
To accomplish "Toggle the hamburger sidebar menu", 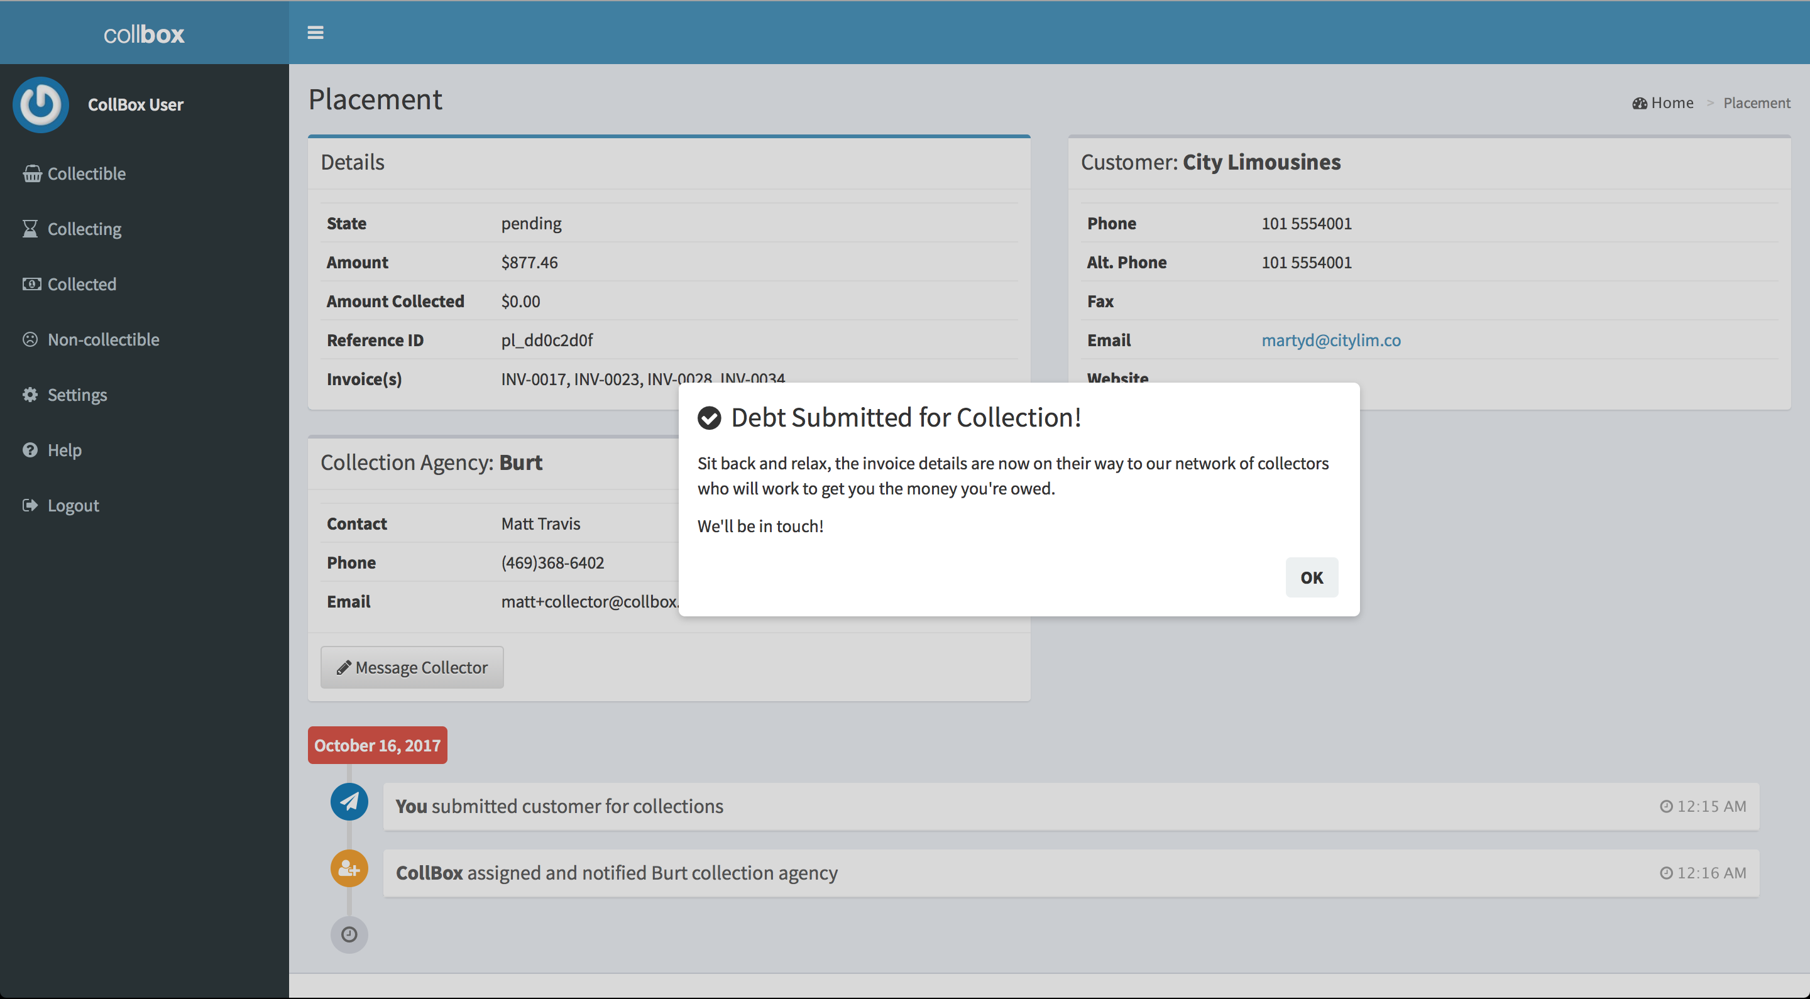I will [x=315, y=32].
